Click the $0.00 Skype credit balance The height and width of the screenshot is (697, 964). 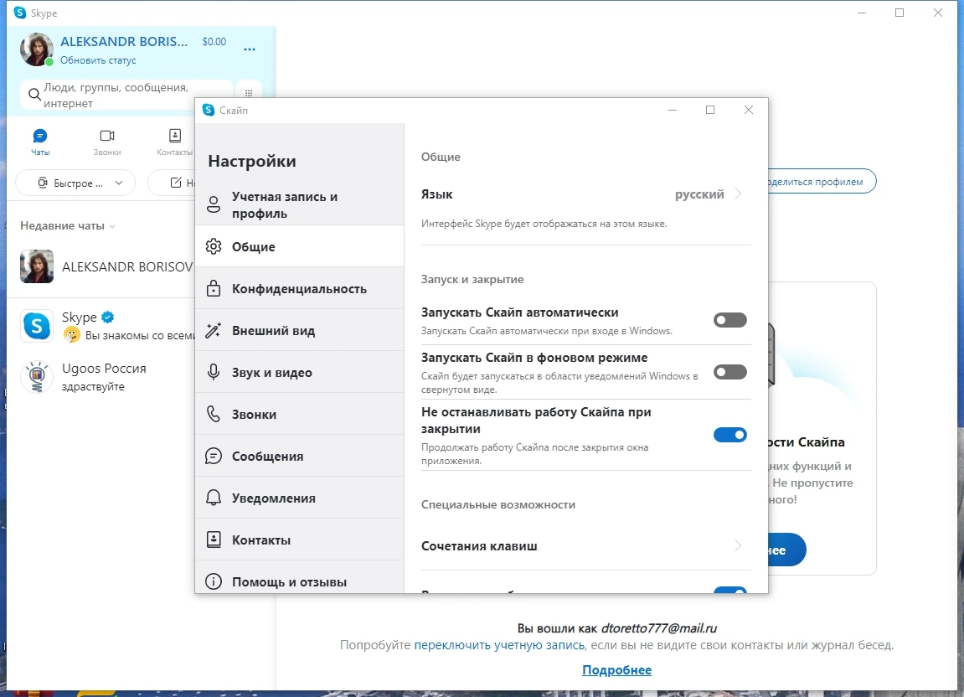(x=214, y=42)
